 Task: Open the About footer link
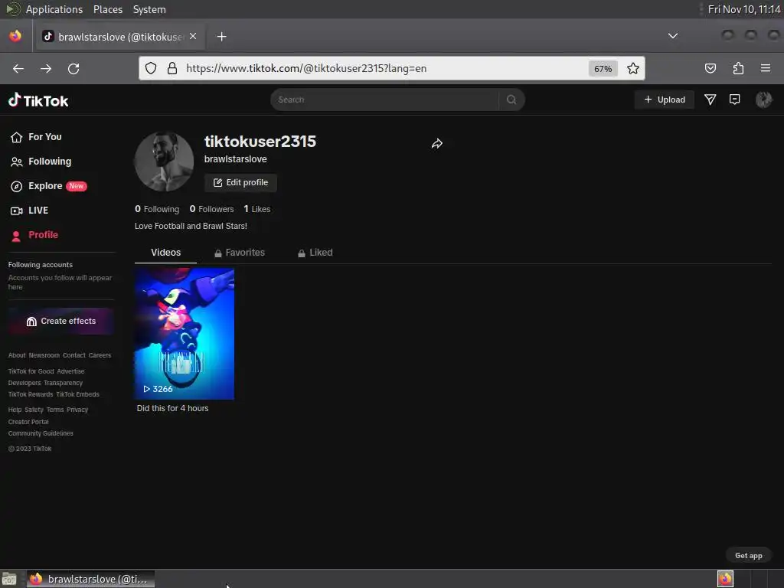pyautogui.click(x=17, y=355)
